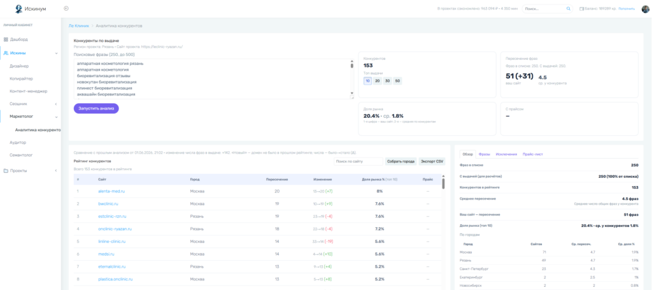Expand the Сеошник submenu
This screenshot has height=290, width=652.
[x=56, y=104]
